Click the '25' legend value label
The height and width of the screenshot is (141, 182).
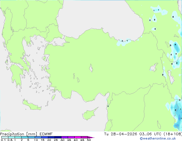point(56,140)
